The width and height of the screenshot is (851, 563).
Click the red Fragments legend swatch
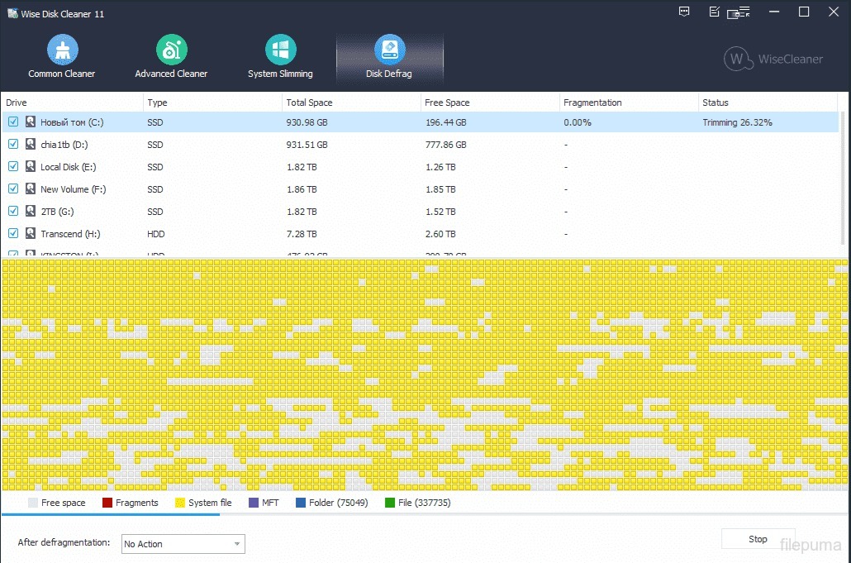click(x=107, y=503)
